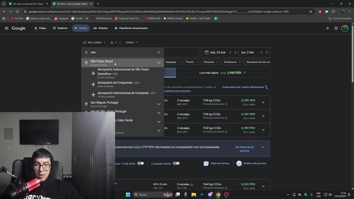Open the Horarios filter dropdown
354x199 pixels.
[x=211, y=62]
